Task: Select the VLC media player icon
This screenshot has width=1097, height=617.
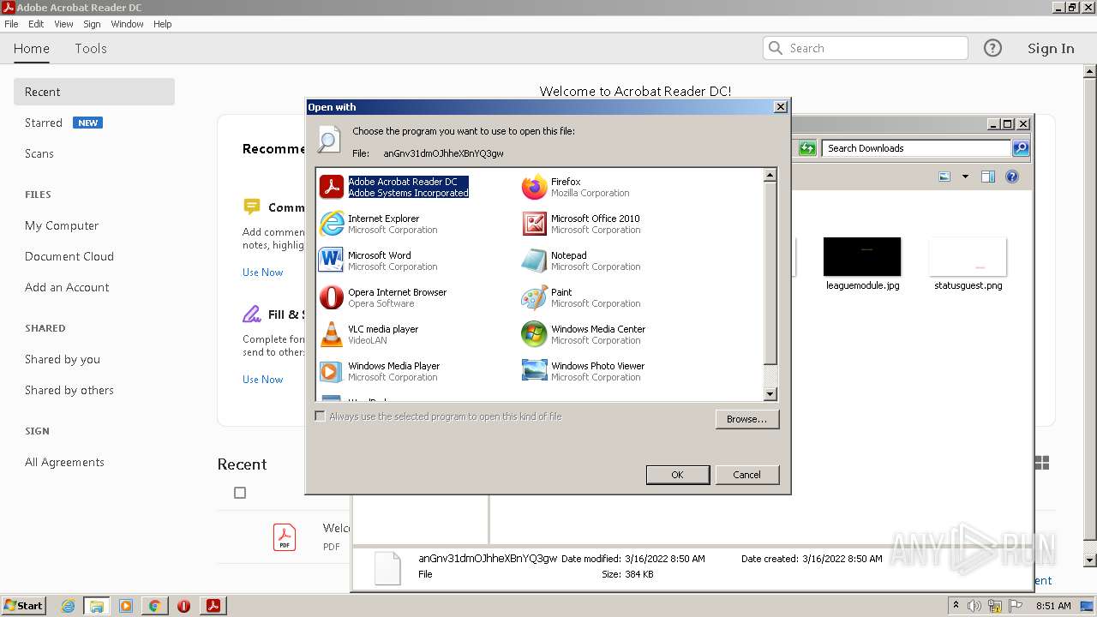Action: point(332,334)
